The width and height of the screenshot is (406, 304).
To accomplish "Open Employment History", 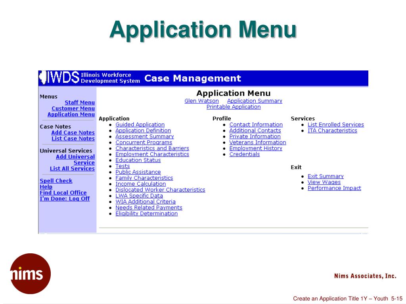I will point(256,148).
